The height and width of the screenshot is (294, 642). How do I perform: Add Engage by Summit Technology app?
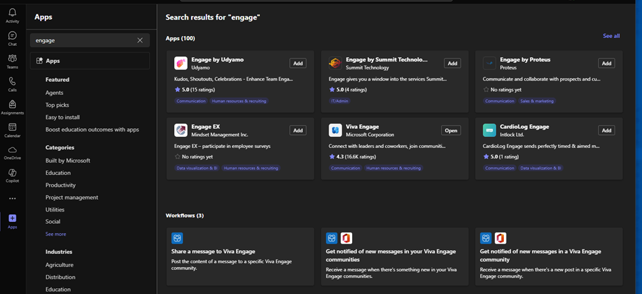(452, 63)
